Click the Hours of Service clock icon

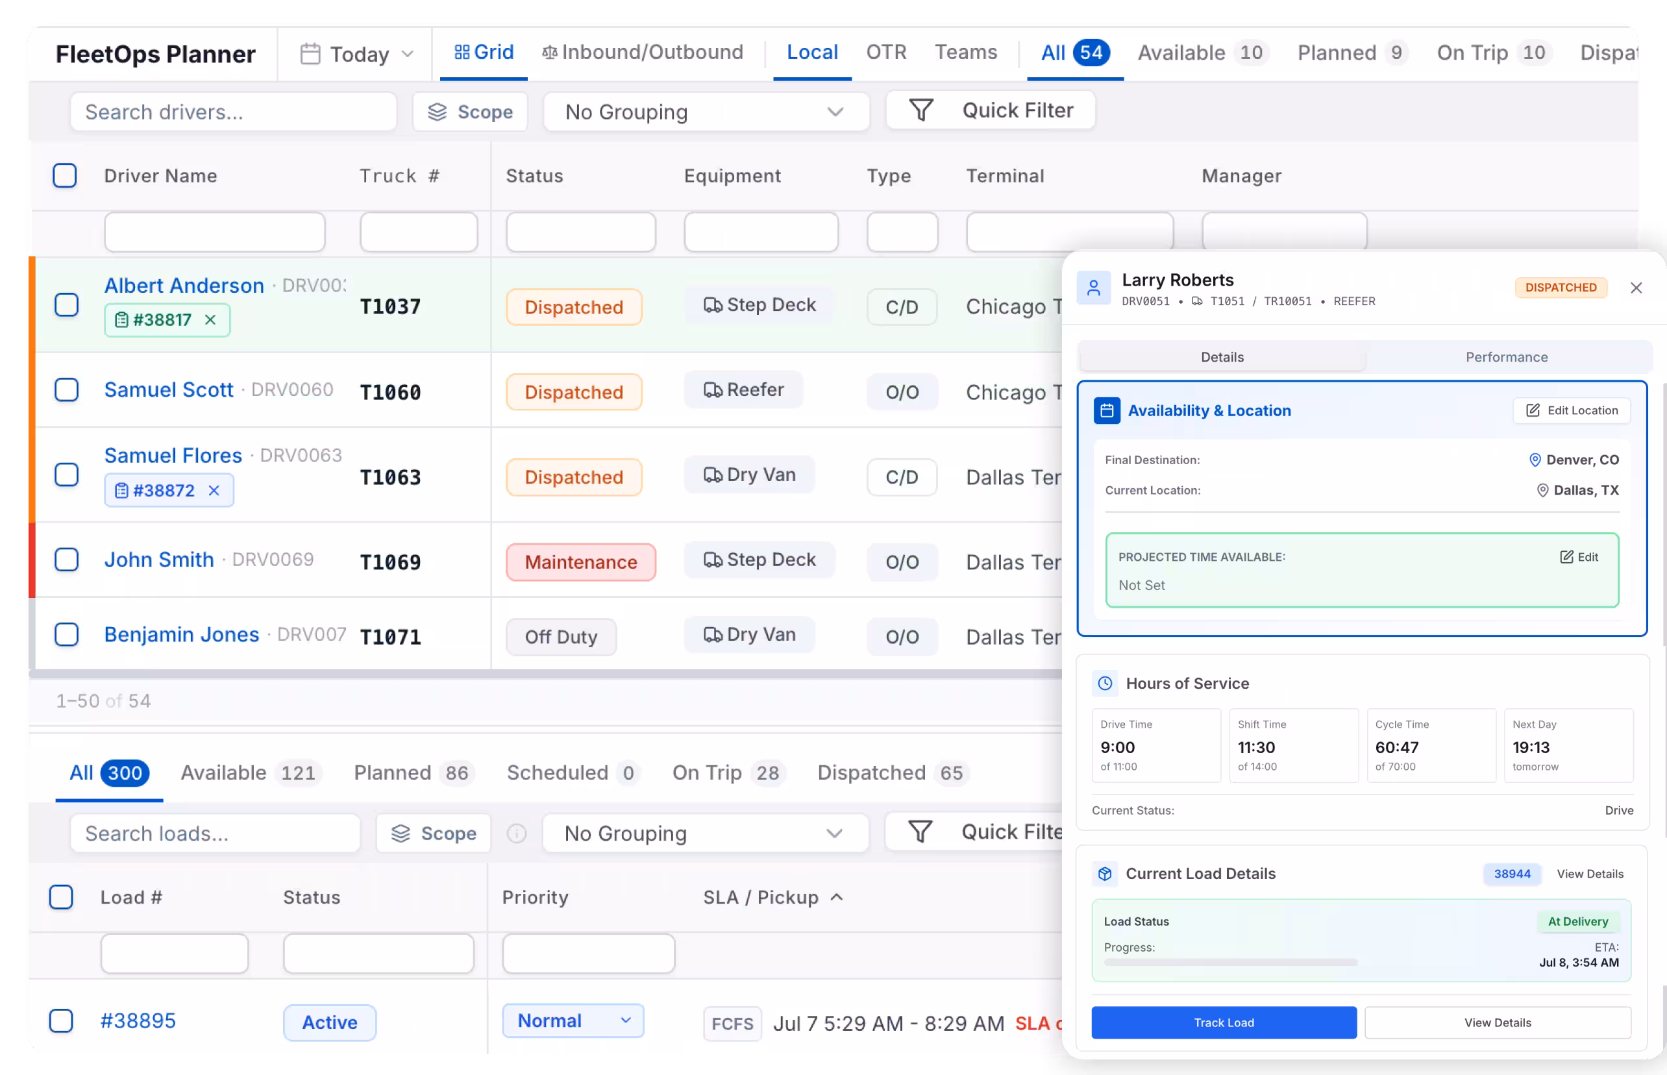coord(1105,684)
